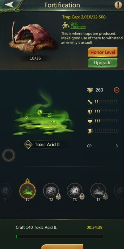Click the crafting progress bar
Image resolution: width=124 pixels, height=249 pixels.
point(60,237)
